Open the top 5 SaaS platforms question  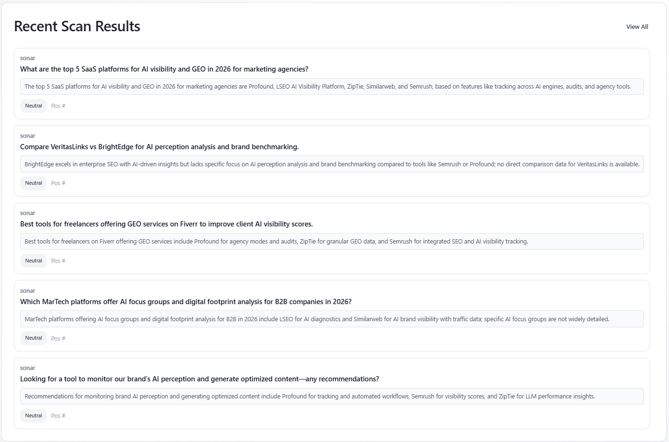(164, 69)
